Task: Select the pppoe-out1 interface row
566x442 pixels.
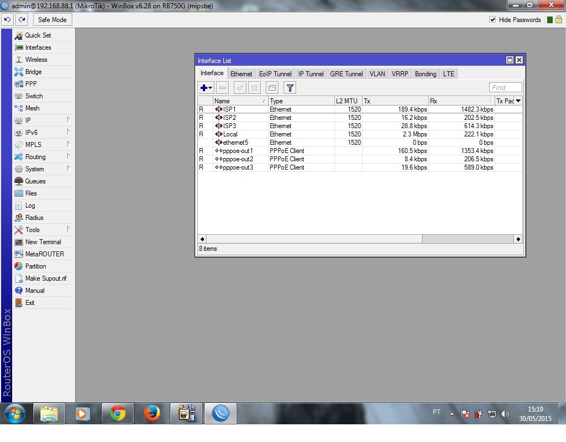Action: (x=360, y=151)
